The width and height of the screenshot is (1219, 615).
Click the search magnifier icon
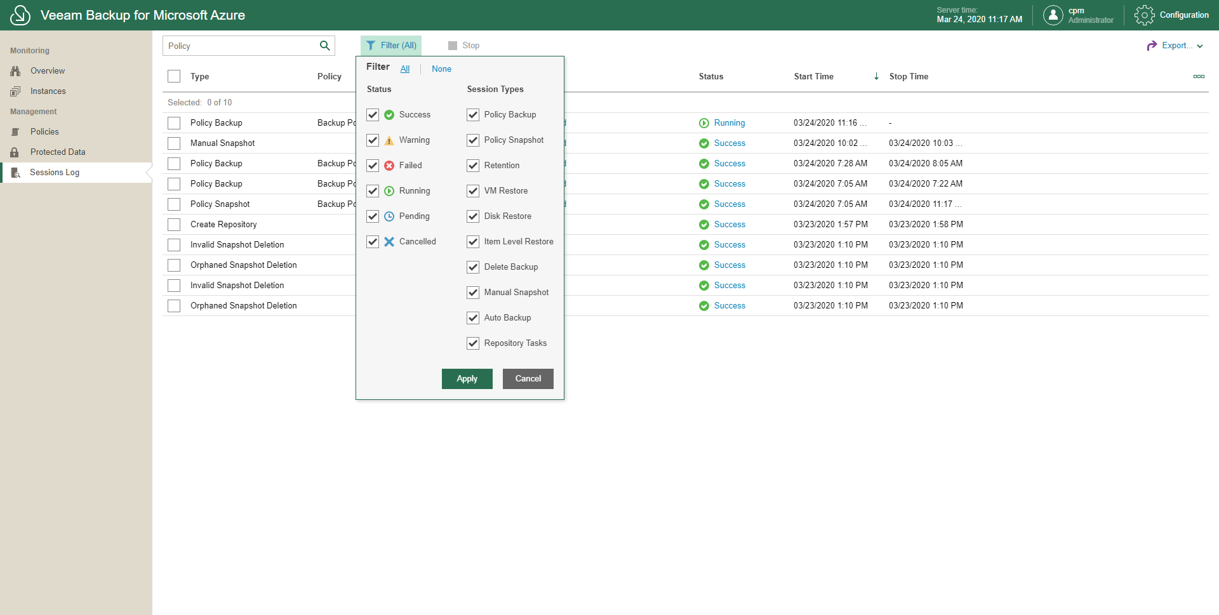point(324,46)
